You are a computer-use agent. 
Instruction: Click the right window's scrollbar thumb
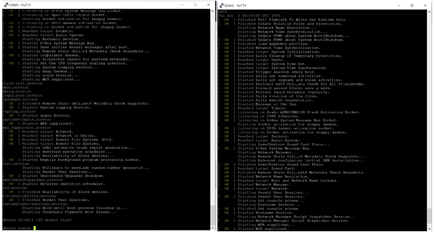(430, 217)
